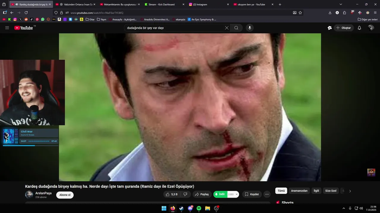380x213 pixels.
Task: Bookmark this page with star icon
Action: point(300,13)
